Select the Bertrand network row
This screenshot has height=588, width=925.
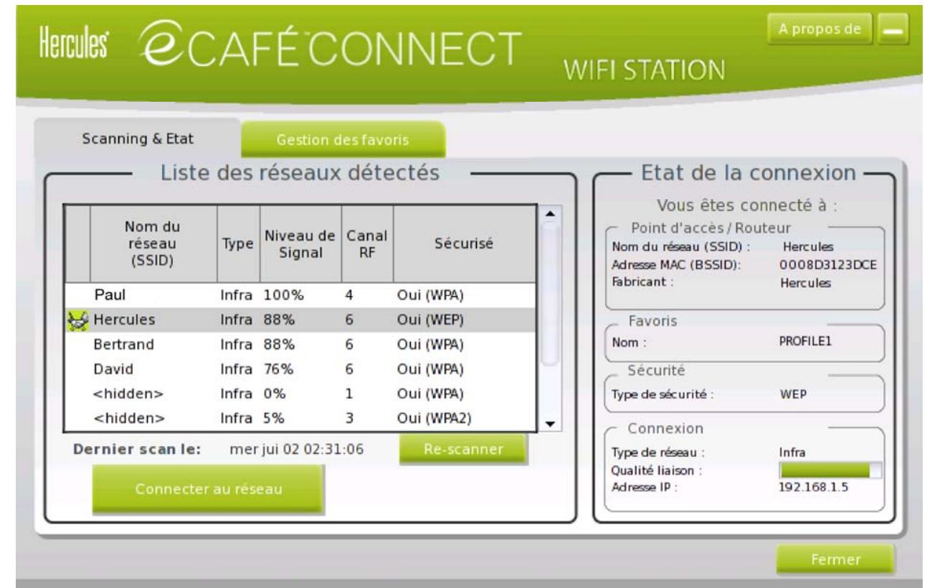(300, 343)
